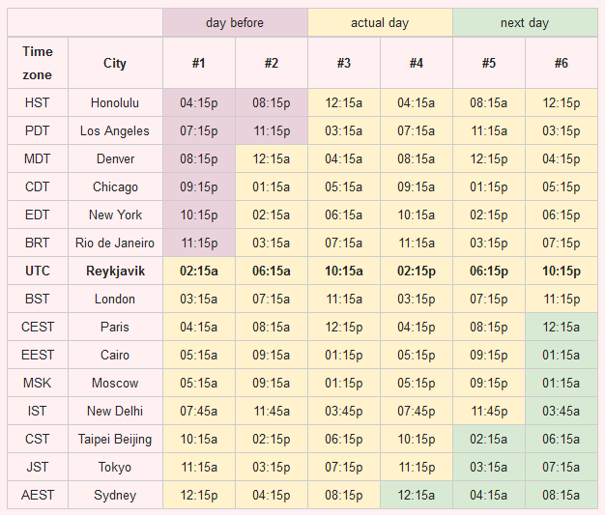This screenshot has width=605, height=515.
Task: Click the 'actual day' header cell
Action: tap(380, 23)
